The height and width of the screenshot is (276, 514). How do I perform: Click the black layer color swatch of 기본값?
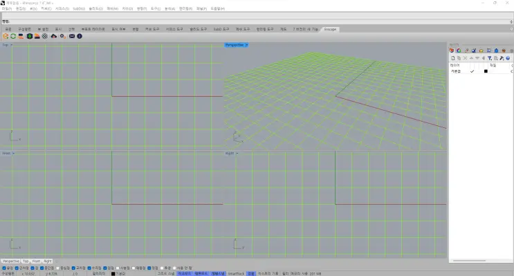pos(486,71)
